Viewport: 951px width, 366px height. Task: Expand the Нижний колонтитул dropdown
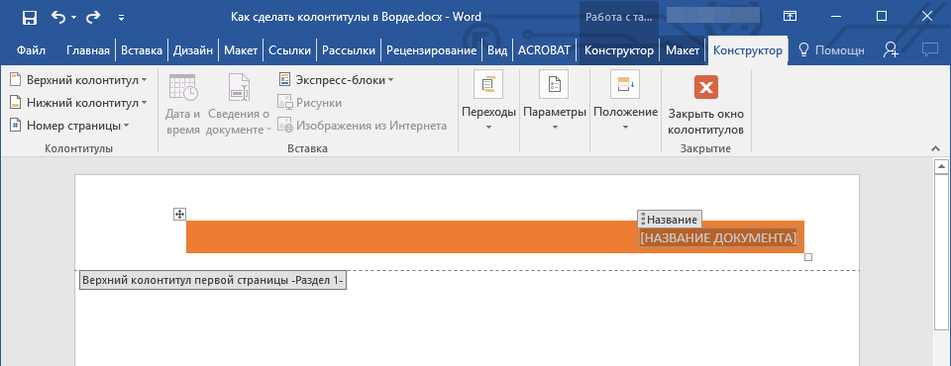pyautogui.click(x=78, y=103)
